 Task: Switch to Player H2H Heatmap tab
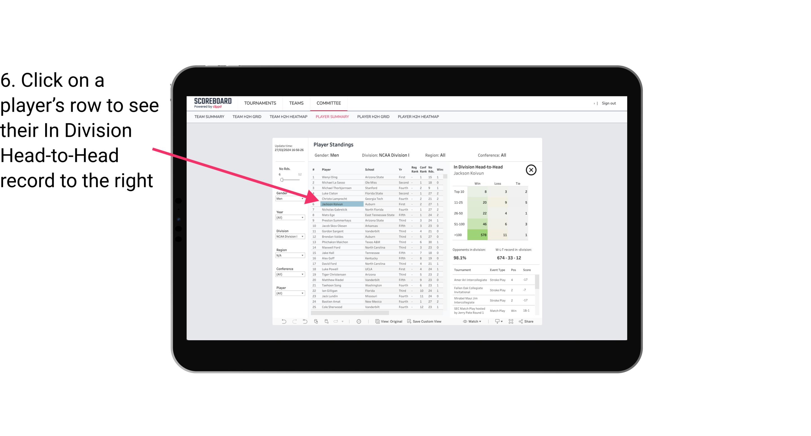point(419,117)
